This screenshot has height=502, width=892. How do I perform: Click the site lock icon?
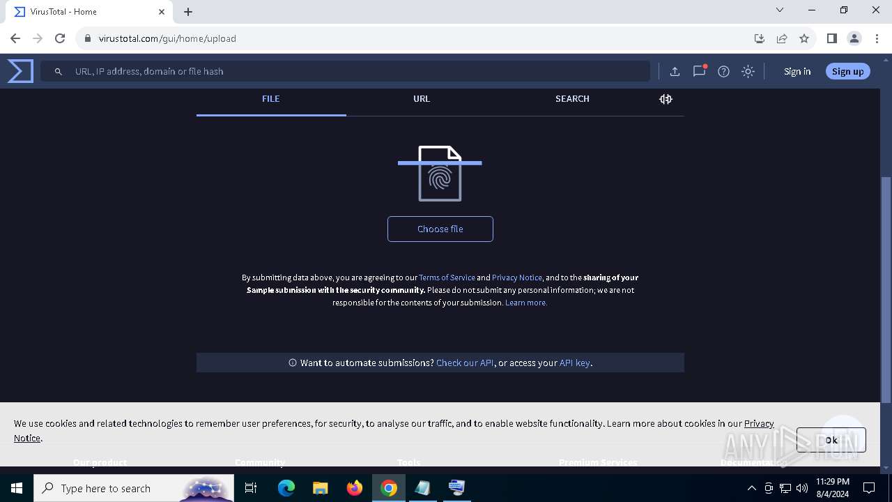pyautogui.click(x=87, y=38)
